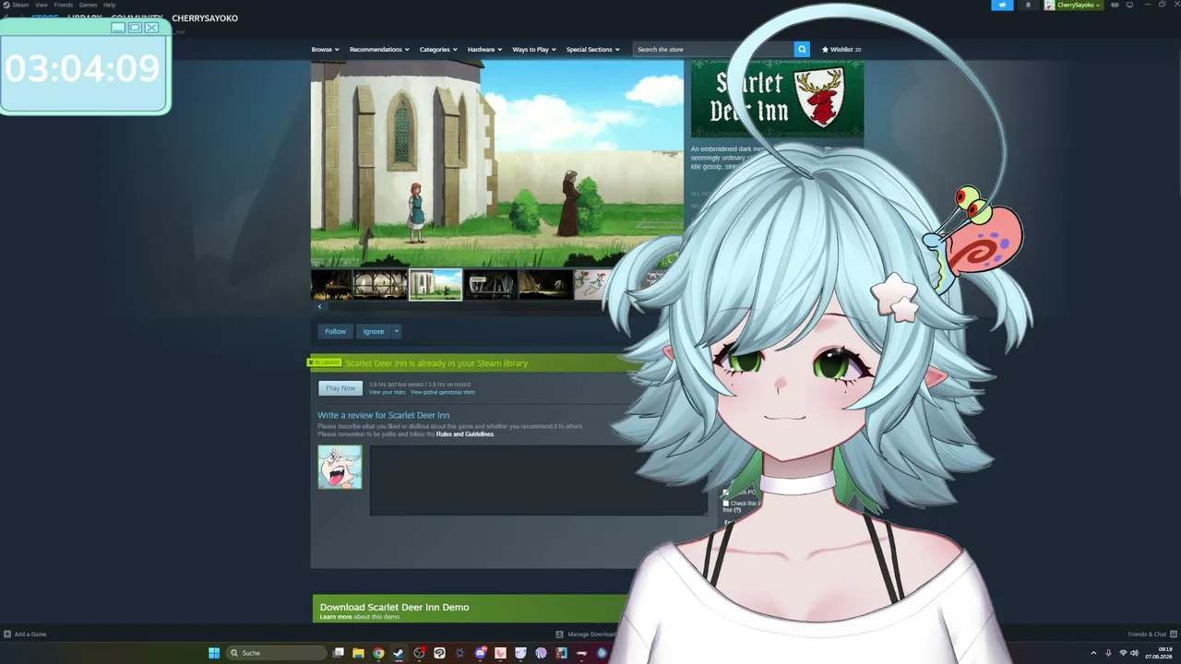
Task: Launch Google Chrome from the taskbar
Action: tap(378, 653)
